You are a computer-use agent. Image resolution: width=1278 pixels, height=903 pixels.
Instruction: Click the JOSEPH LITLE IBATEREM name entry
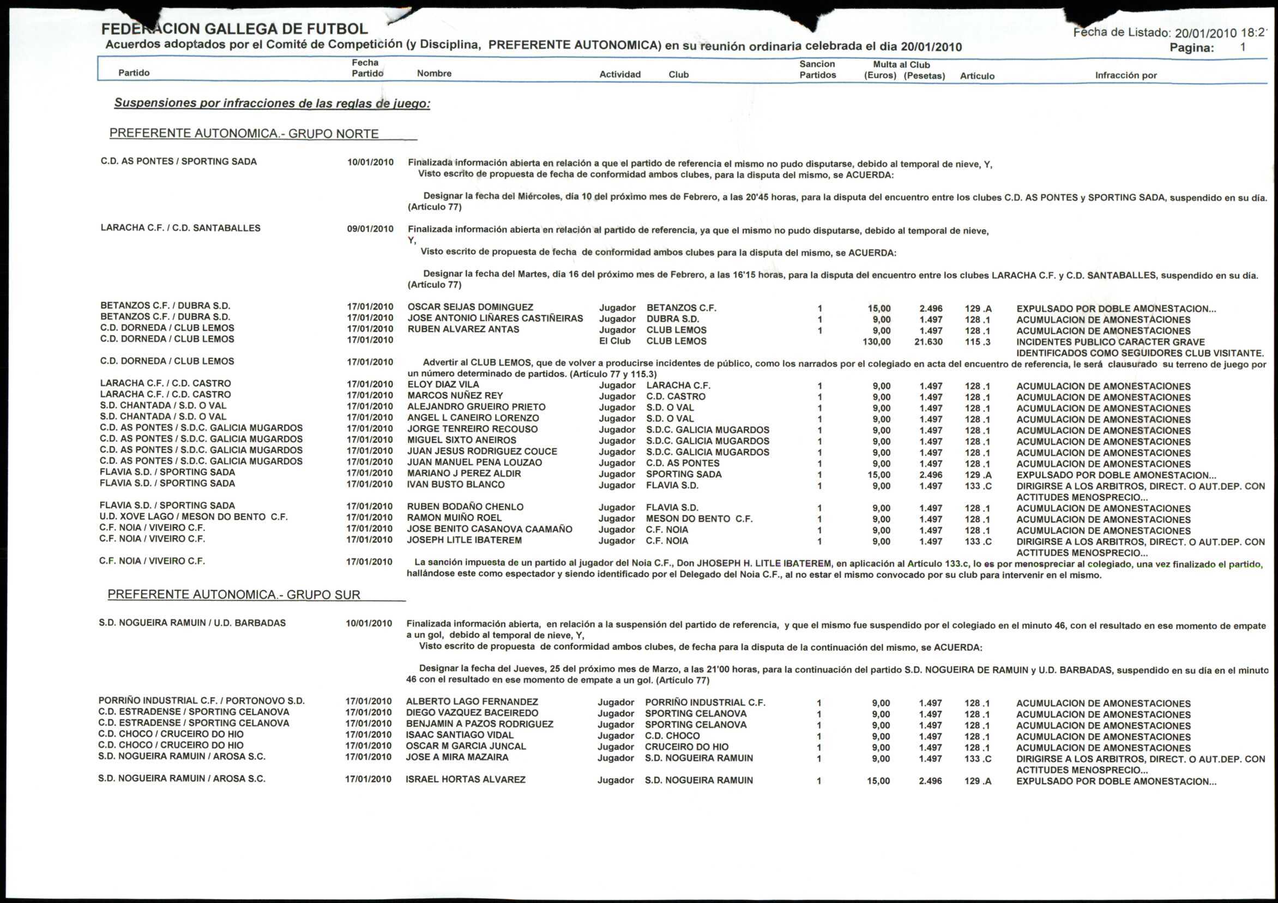click(464, 540)
